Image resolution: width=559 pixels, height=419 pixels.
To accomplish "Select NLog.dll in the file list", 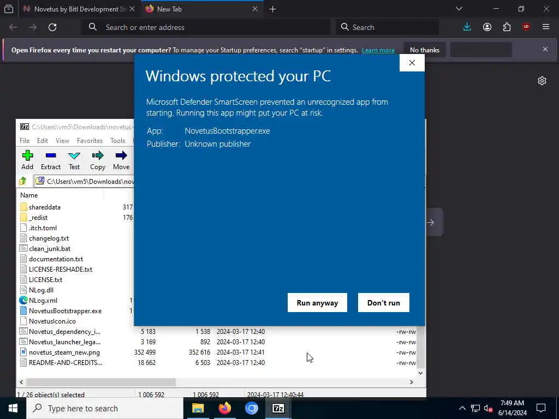I will point(41,290).
